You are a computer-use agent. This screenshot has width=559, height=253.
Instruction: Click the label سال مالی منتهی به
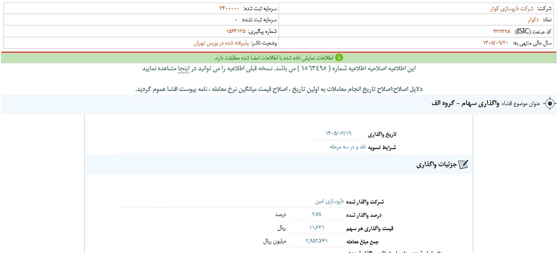coord(532,43)
